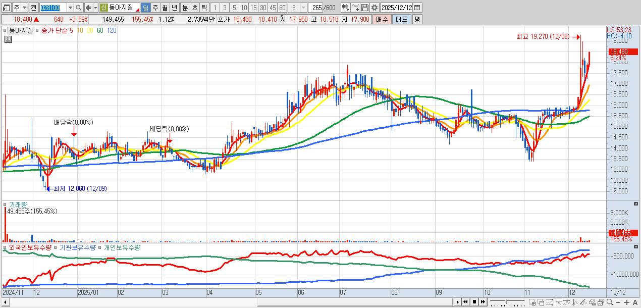Click the diagonal lines drawing tool icon
The width and height of the screenshot is (641, 308).
[x=584, y=302]
